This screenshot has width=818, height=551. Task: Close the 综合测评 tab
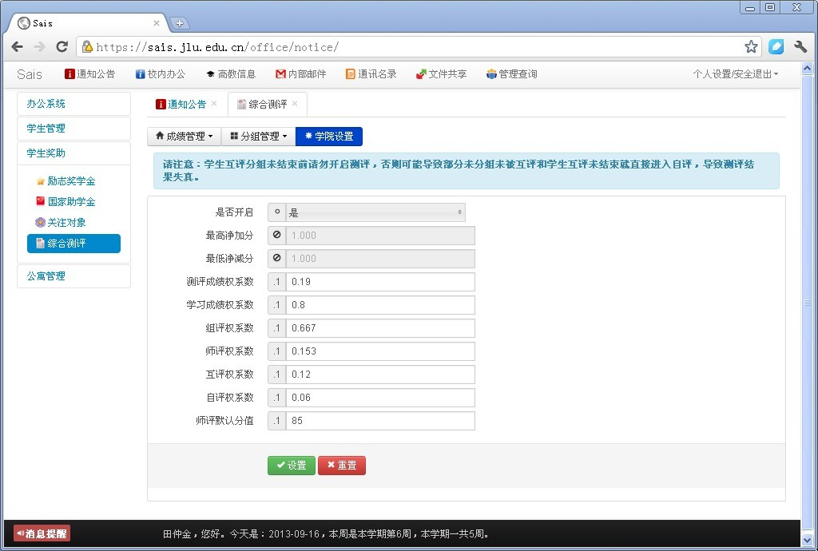tap(295, 104)
